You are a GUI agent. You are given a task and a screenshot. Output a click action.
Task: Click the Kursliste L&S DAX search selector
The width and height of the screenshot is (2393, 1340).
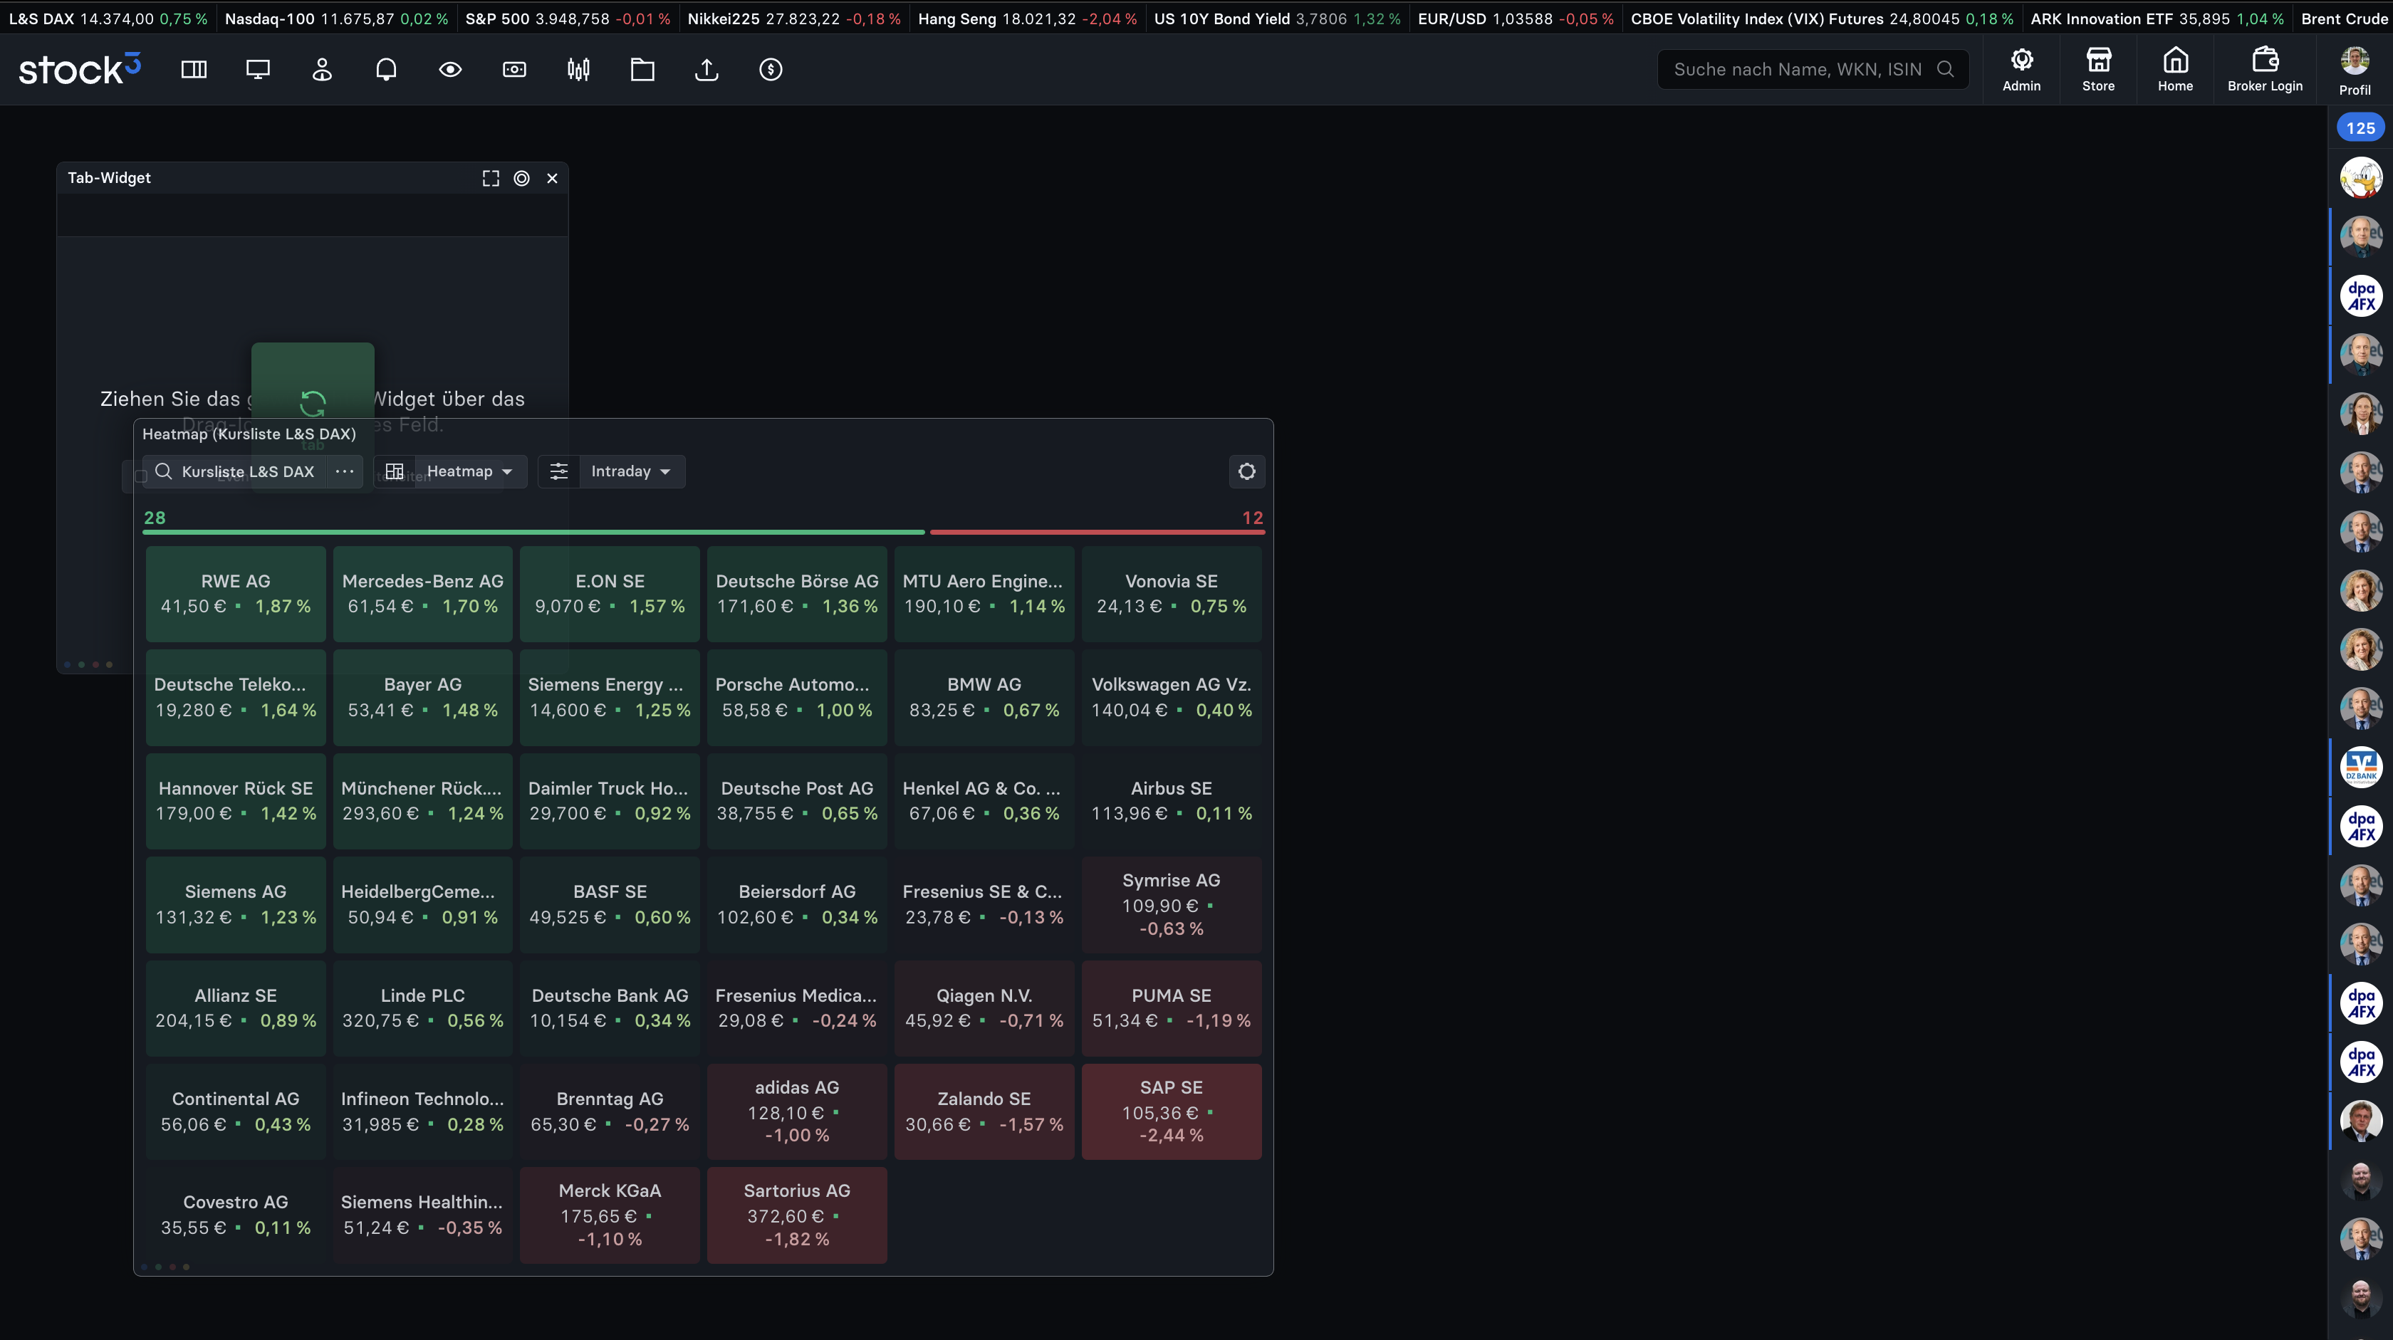click(235, 472)
